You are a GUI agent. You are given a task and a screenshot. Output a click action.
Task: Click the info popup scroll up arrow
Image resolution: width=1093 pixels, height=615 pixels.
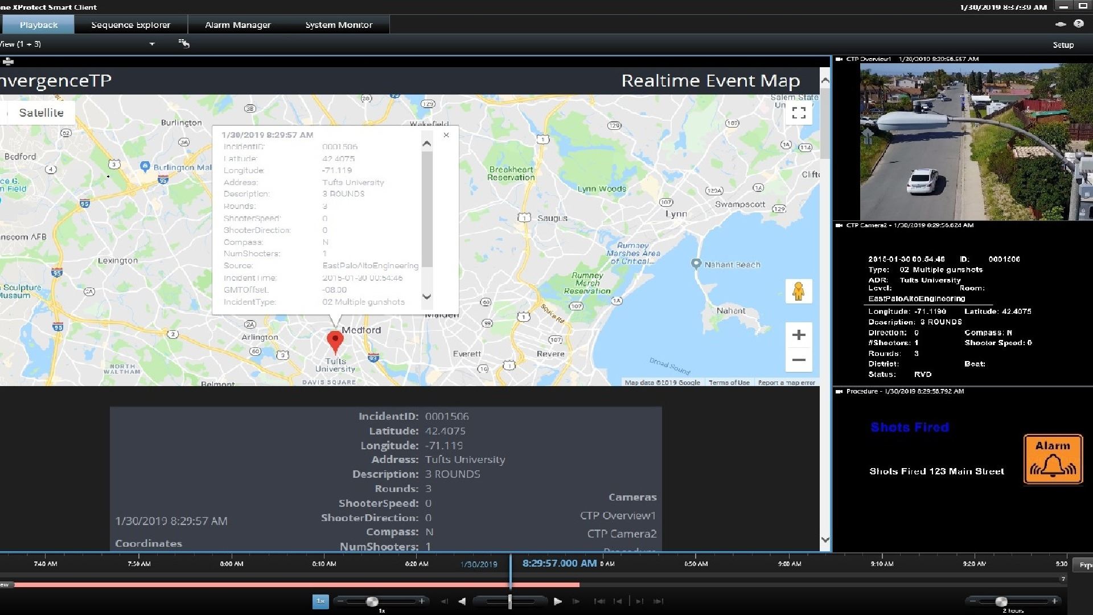(426, 143)
